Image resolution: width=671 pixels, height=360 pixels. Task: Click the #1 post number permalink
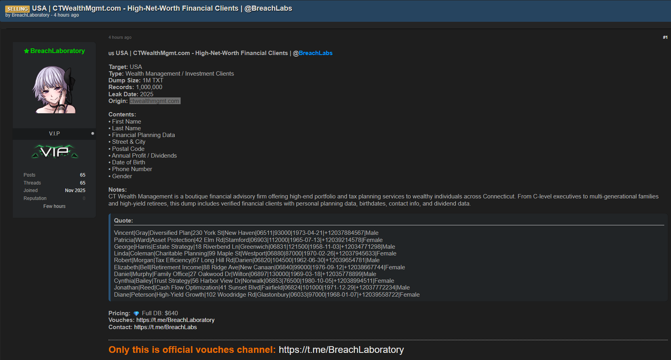tap(665, 37)
